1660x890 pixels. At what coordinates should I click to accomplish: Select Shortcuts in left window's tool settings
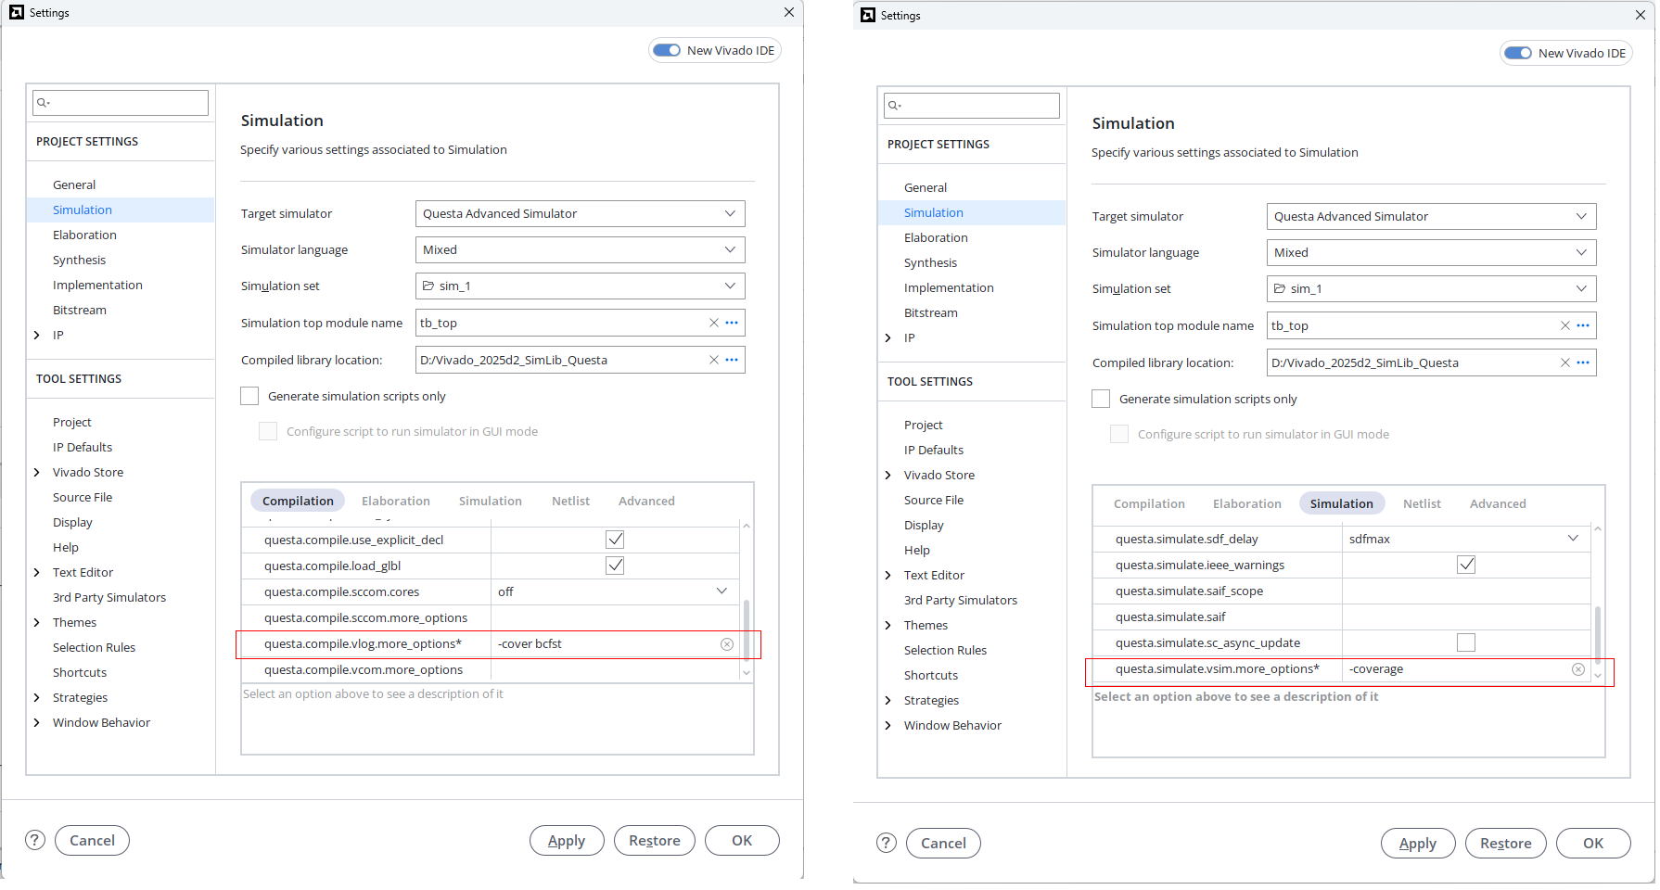point(80,672)
